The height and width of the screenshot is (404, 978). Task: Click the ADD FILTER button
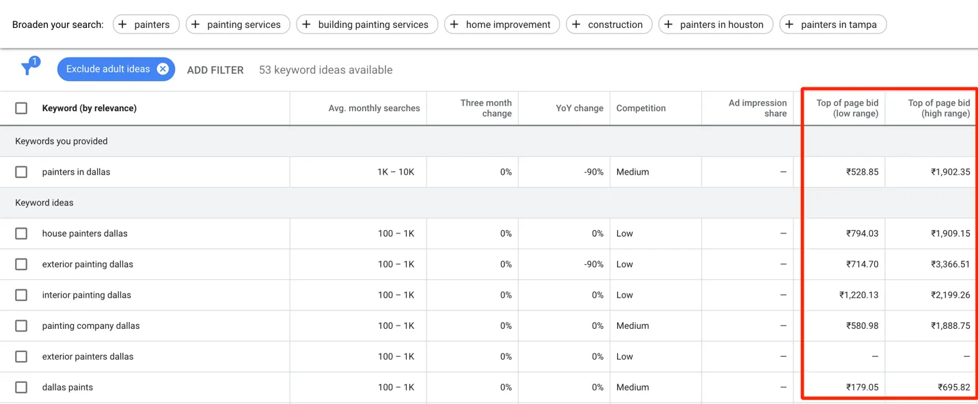pos(215,70)
